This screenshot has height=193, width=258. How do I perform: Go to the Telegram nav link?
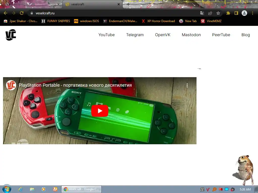pos(135,35)
